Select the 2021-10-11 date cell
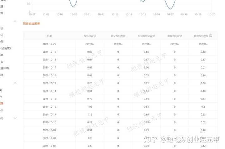The image size is (225, 149). (49, 115)
